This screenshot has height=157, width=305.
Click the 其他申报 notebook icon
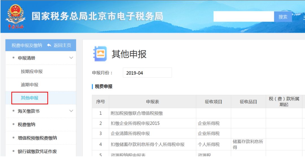coord(100,54)
